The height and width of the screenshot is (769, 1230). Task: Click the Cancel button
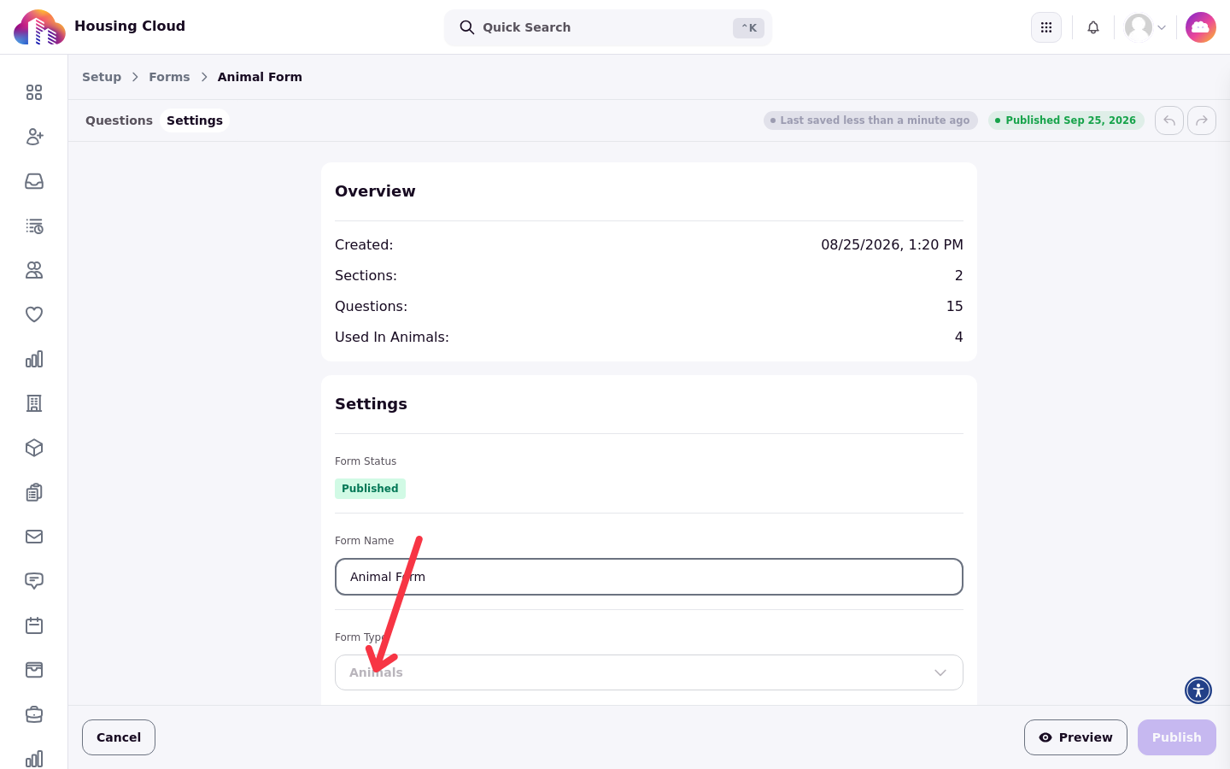click(119, 737)
